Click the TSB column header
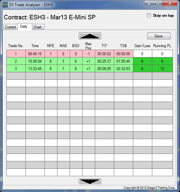Screen dimensions: 180x192 [x=123, y=46]
